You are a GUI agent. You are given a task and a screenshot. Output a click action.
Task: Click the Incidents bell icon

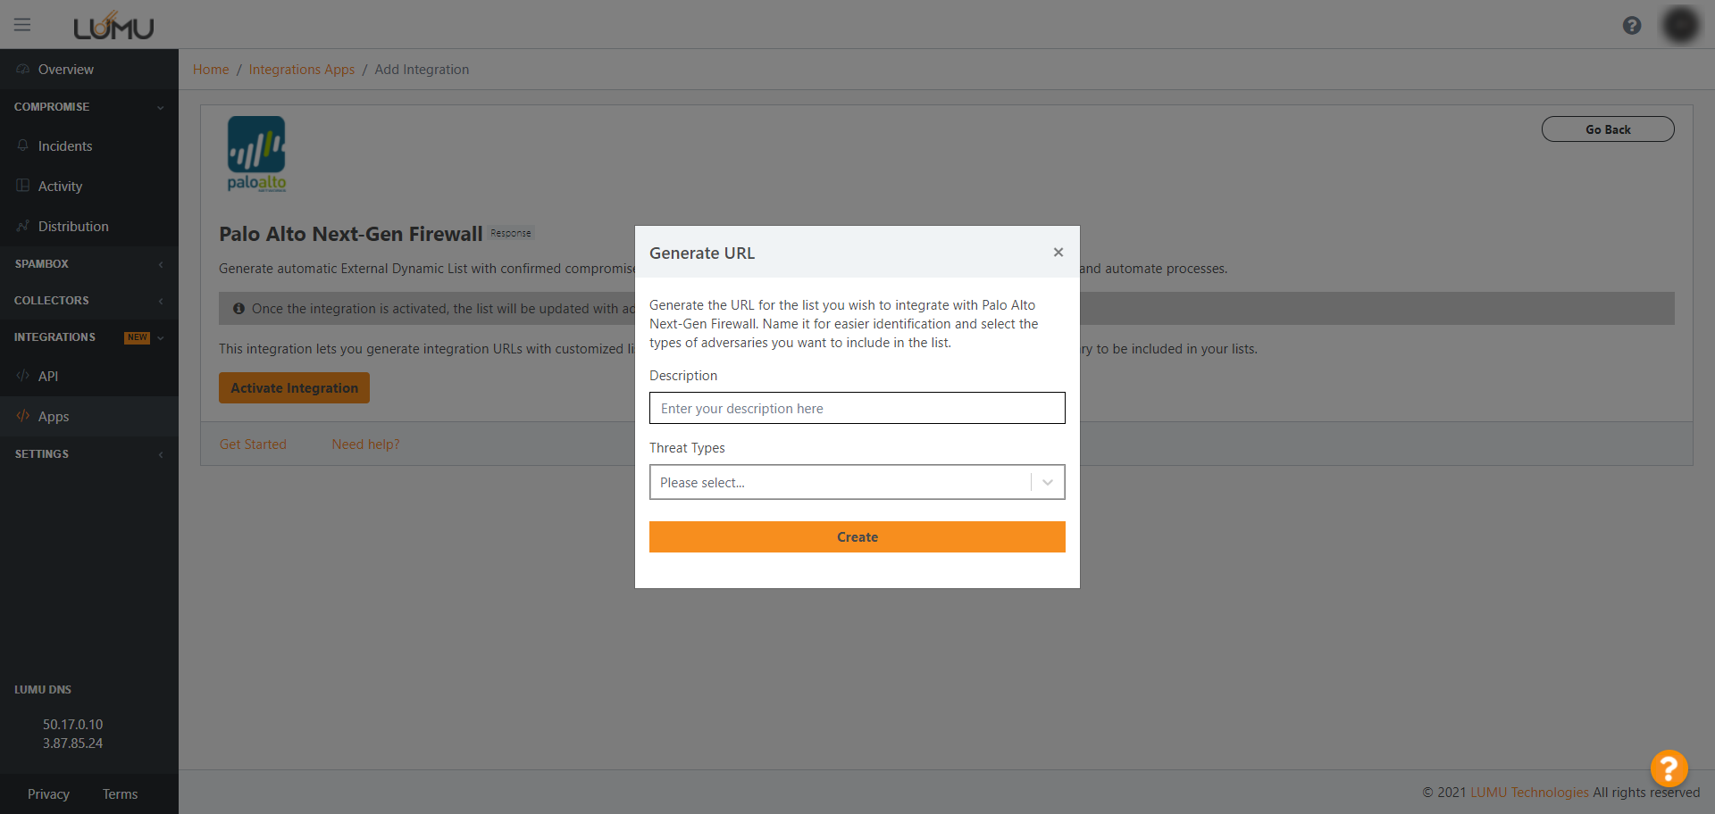coord(23,145)
